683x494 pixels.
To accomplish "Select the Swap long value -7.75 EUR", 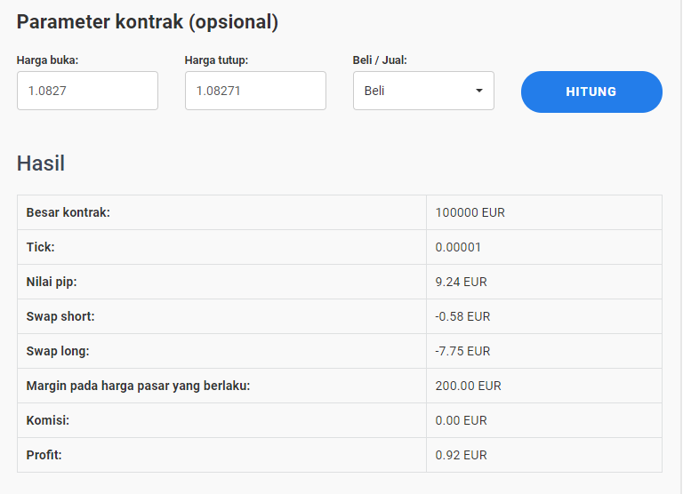I will [462, 351].
